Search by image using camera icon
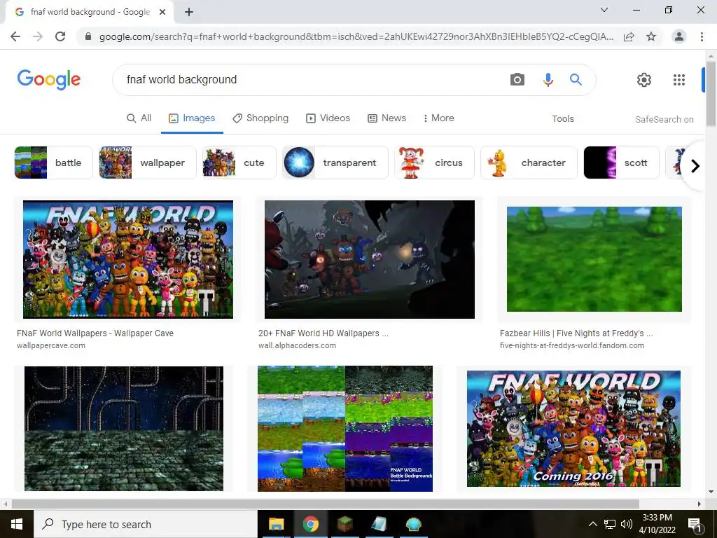Image resolution: width=717 pixels, height=538 pixels. tap(517, 80)
